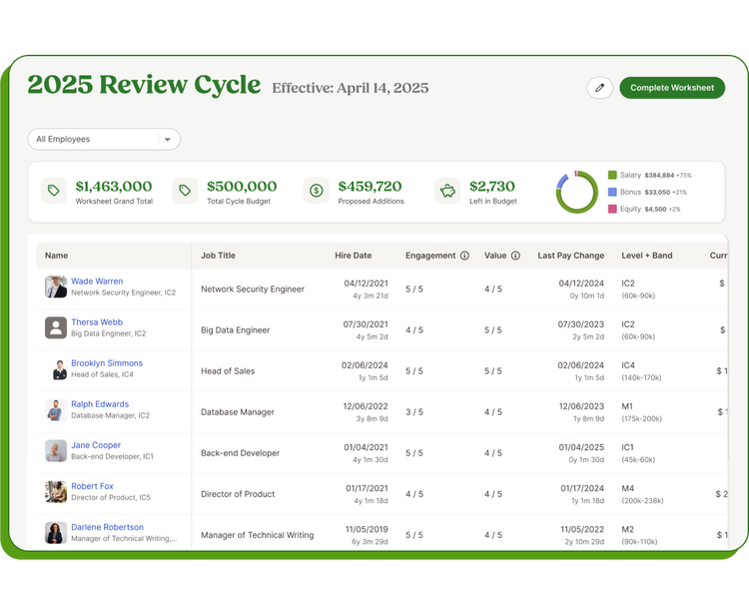Open the All Employees dropdown
Screen dimensions: 749x608
pyautogui.click(x=104, y=139)
